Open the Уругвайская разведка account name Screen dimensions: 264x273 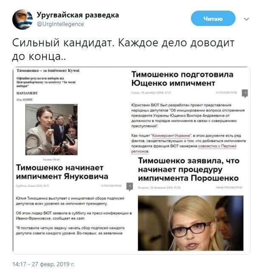pos(78,15)
